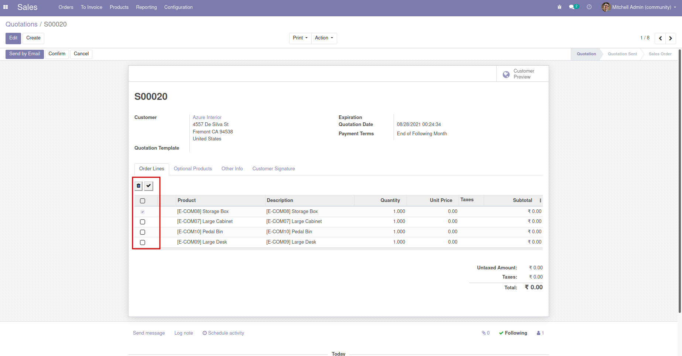This screenshot has height=356, width=682.
Task: Open the Reporting menu
Action: click(146, 7)
